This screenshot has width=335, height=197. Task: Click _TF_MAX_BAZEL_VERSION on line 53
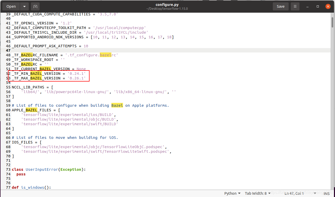tap(36, 78)
